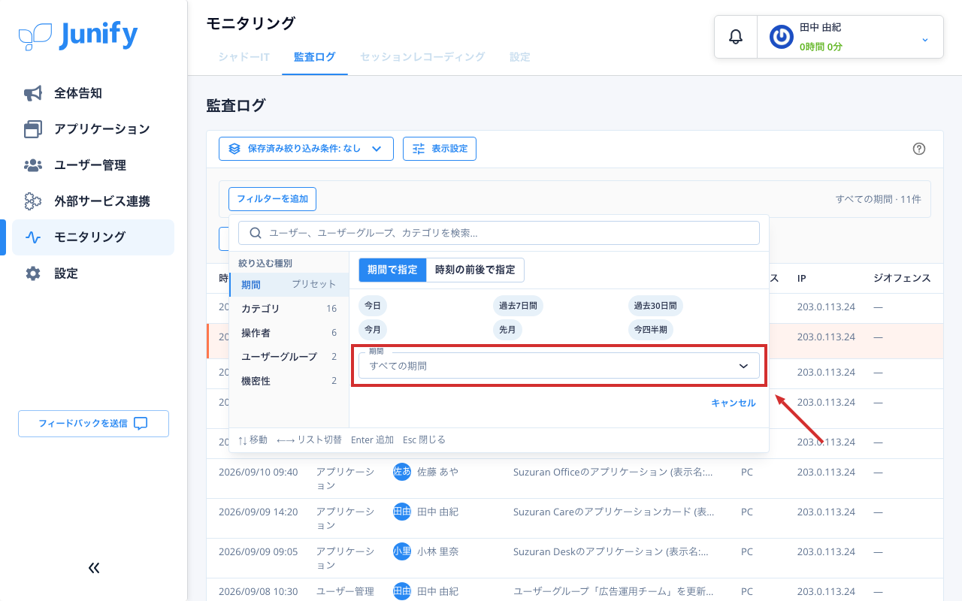This screenshot has width=962, height=601.
Task: Select カテゴリ filter type
Action: (x=289, y=309)
